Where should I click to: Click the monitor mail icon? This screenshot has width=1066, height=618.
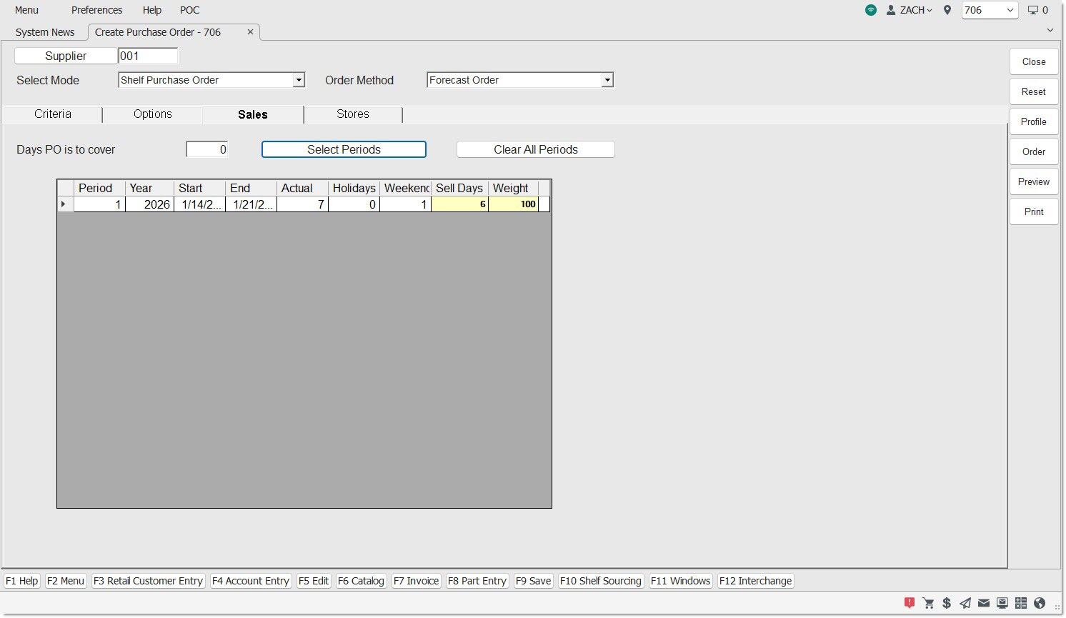click(x=1002, y=603)
